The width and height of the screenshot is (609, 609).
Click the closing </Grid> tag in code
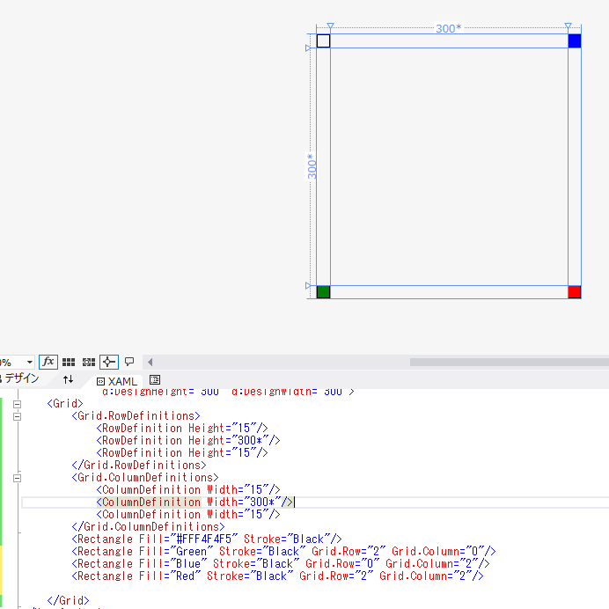click(x=69, y=600)
